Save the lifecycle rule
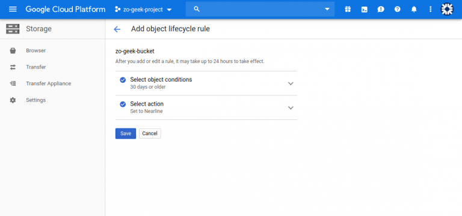 [x=126, y=133]
